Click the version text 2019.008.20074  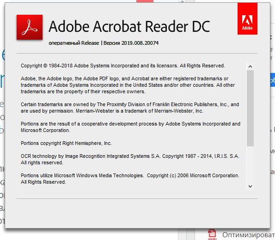[140, 43]
